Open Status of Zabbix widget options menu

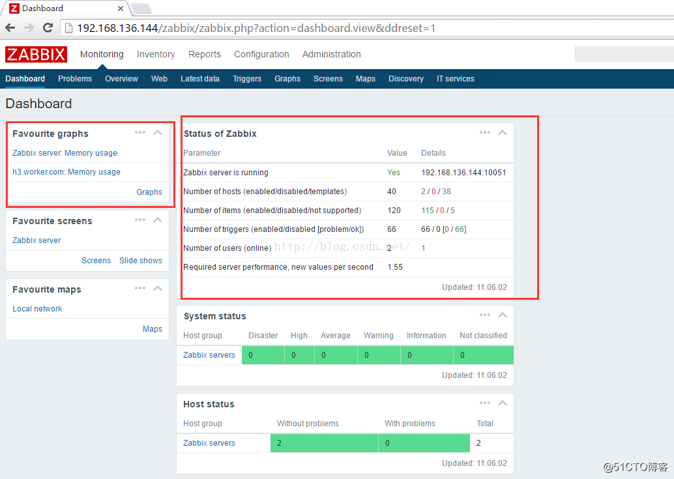(485, 132)
